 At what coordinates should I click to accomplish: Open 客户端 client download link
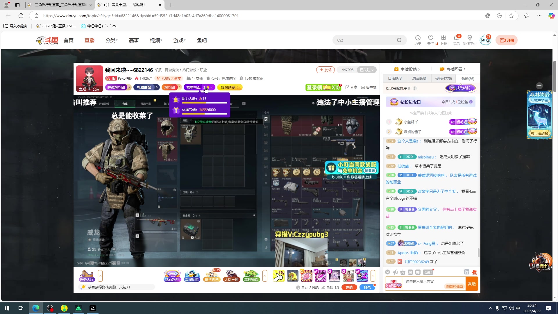pos(369,87)
